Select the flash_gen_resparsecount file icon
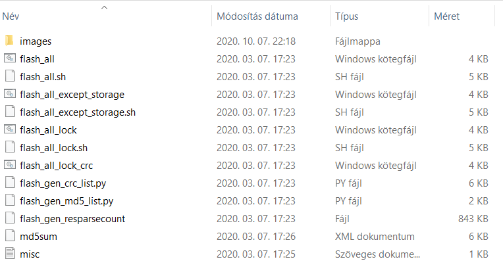The height and width of the screenshot is (280, 503). [10, 218]
